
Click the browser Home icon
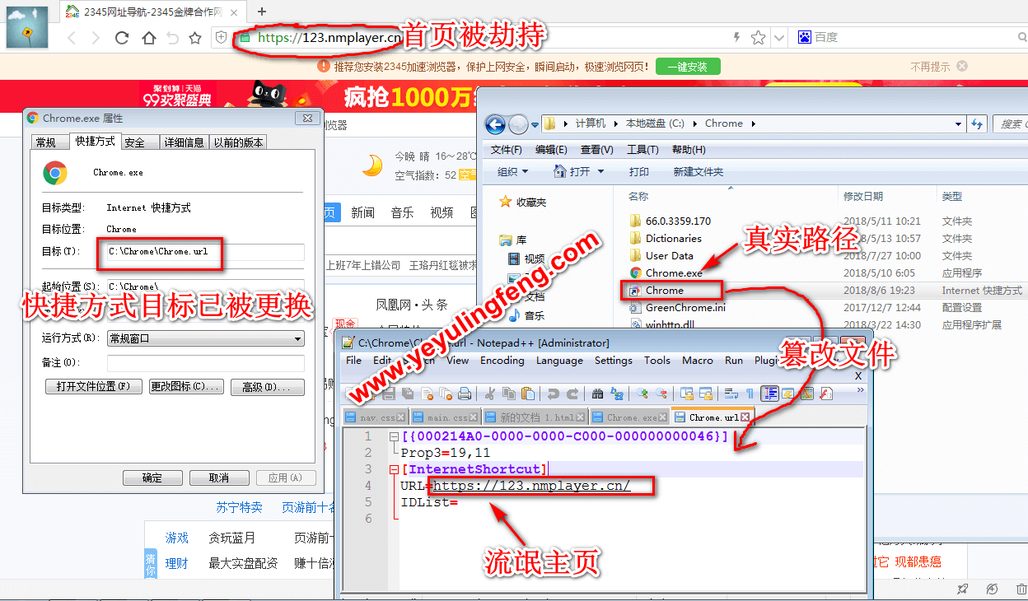coord(148,38)
